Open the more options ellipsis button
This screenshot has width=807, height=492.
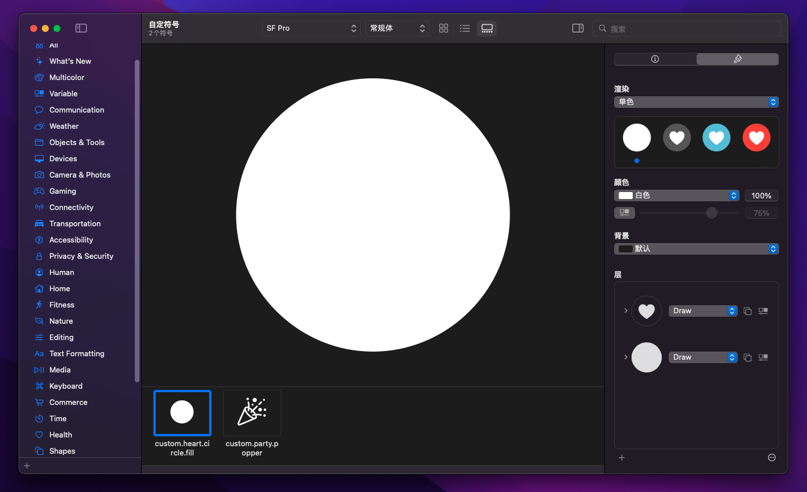(772, 458)
